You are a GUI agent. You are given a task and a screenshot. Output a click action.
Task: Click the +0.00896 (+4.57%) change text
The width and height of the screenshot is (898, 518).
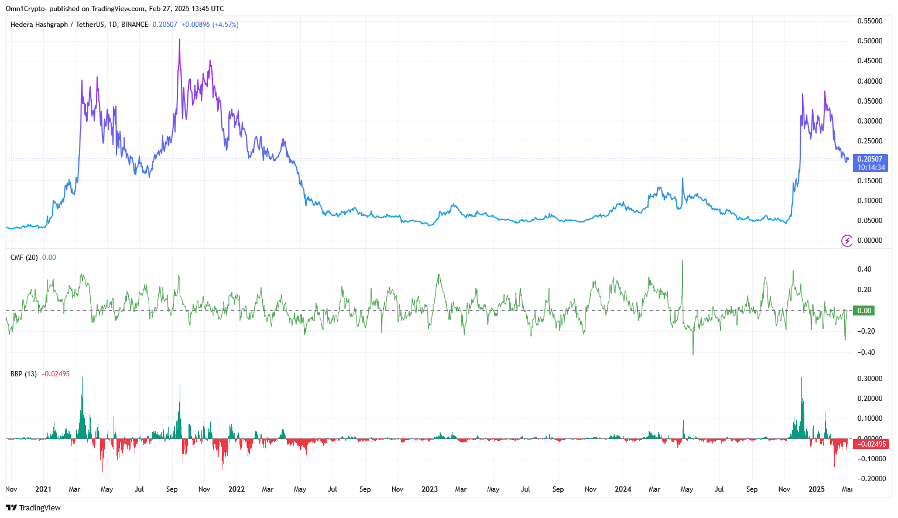click(210, 25)
